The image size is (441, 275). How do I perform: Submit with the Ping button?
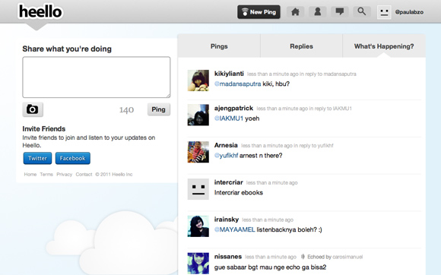[x=159, y=109]
